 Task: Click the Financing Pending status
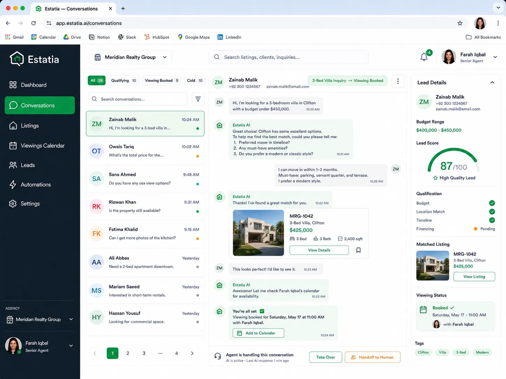[484, 229]
